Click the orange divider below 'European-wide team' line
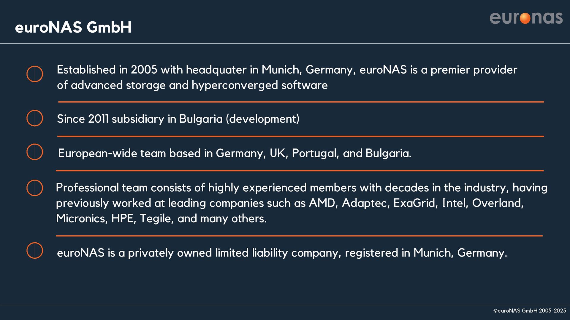Image resolution: width=570 pixels, height=320 pixels. [300, 171]
